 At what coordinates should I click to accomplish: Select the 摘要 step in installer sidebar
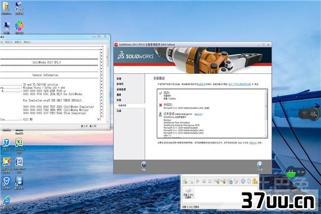pyautogui.click(x=119, y=95)
